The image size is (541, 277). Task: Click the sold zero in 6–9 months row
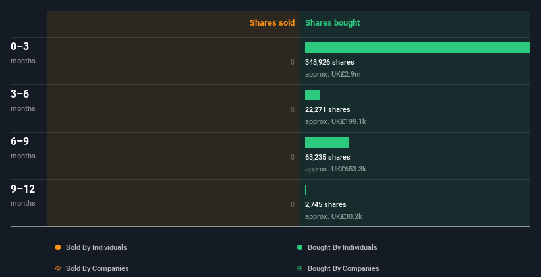point(293,157)
